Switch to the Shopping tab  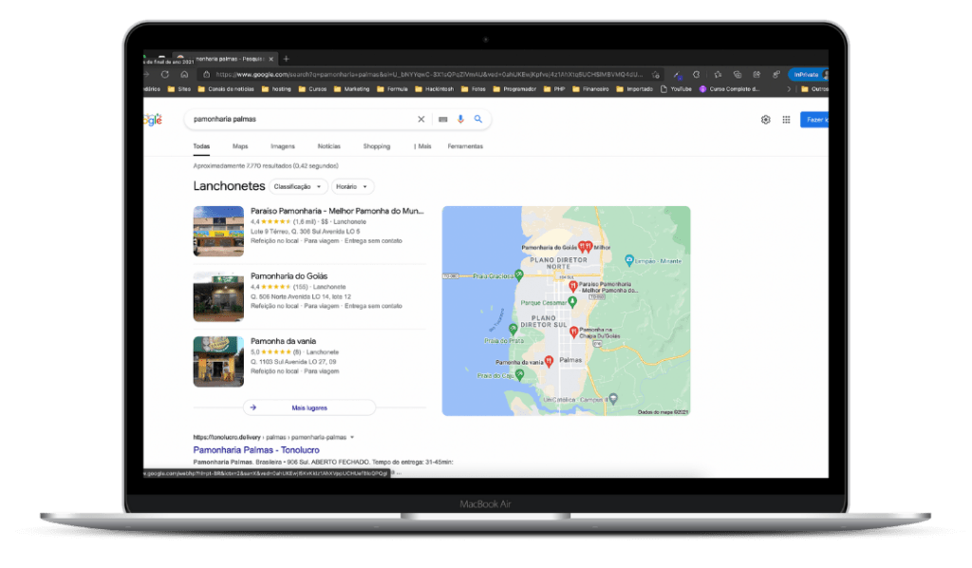[x=376, y=146]
